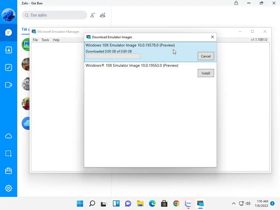This screenshot has width=280, height=210.
Task: Click the Zalo lock icon in title bar
Action: tap(236, 3)
